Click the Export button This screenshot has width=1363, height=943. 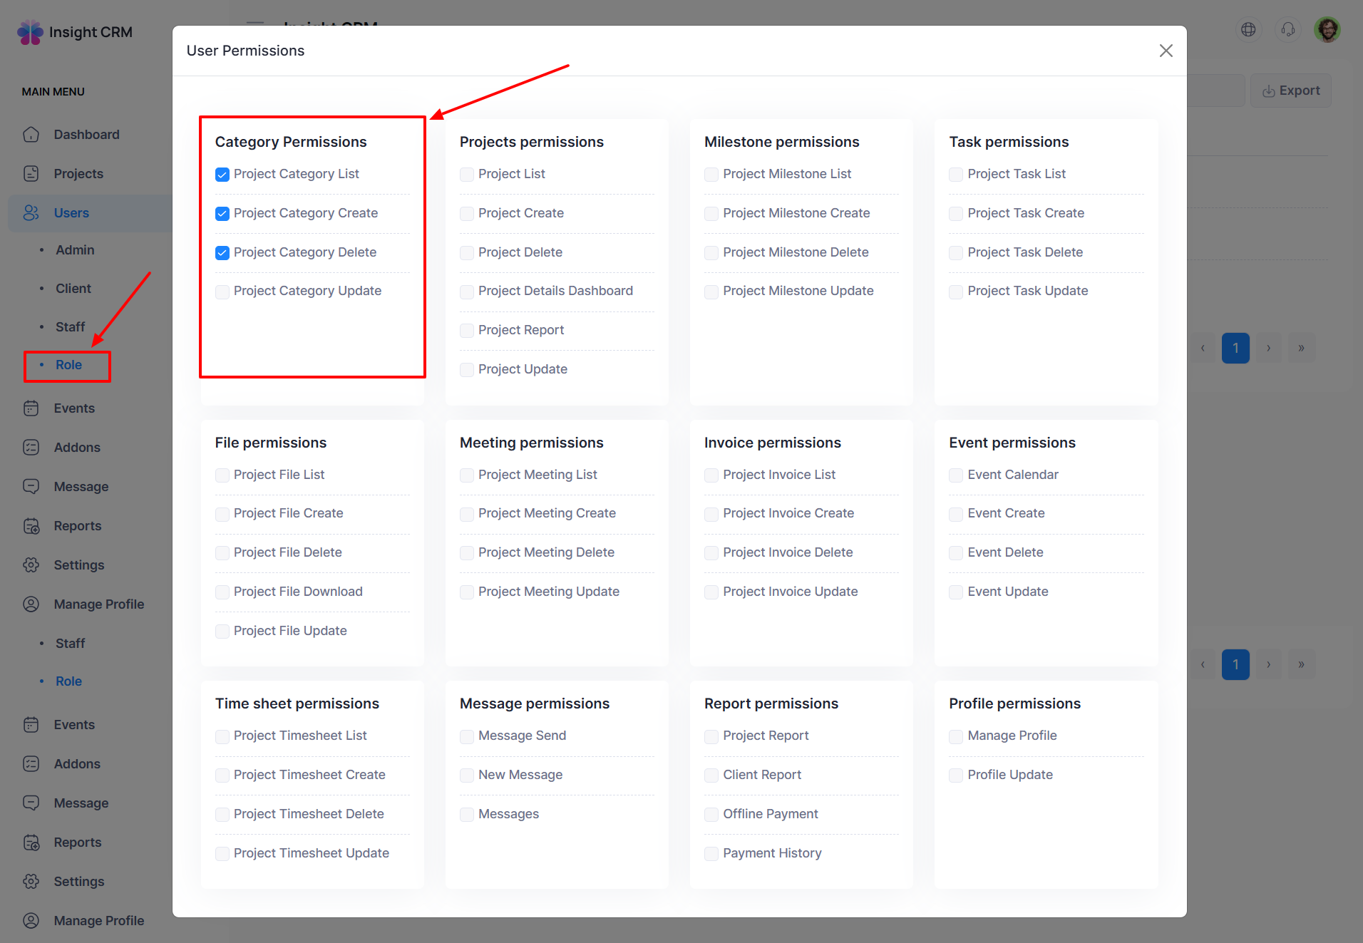tap(1290, 91)
